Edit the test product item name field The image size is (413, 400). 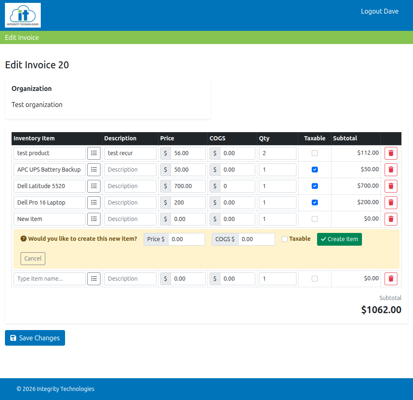tap(49, 153)
